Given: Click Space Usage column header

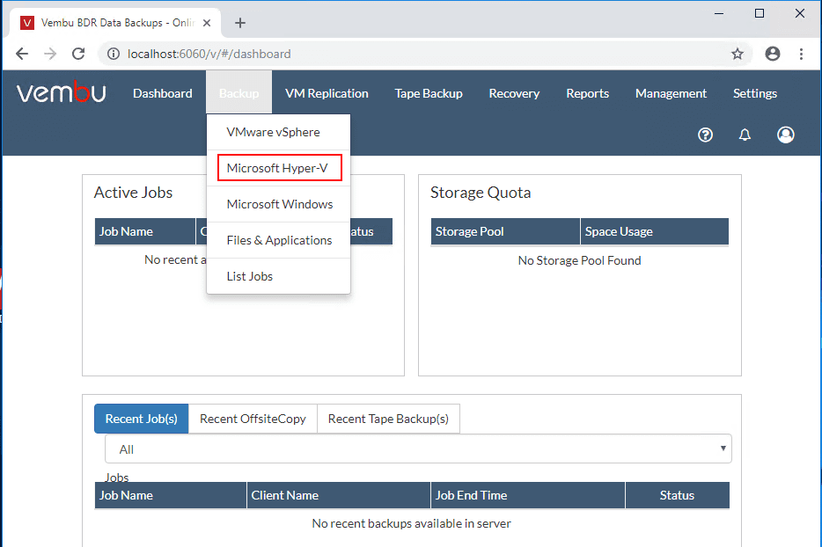Looking at the screenshot, I should pyautogui.click(x=654, y=231).
